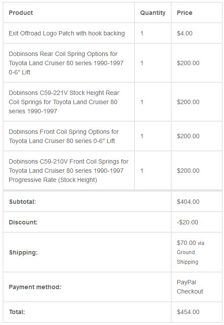Click the Quantity column header

(x=153, y=13)
